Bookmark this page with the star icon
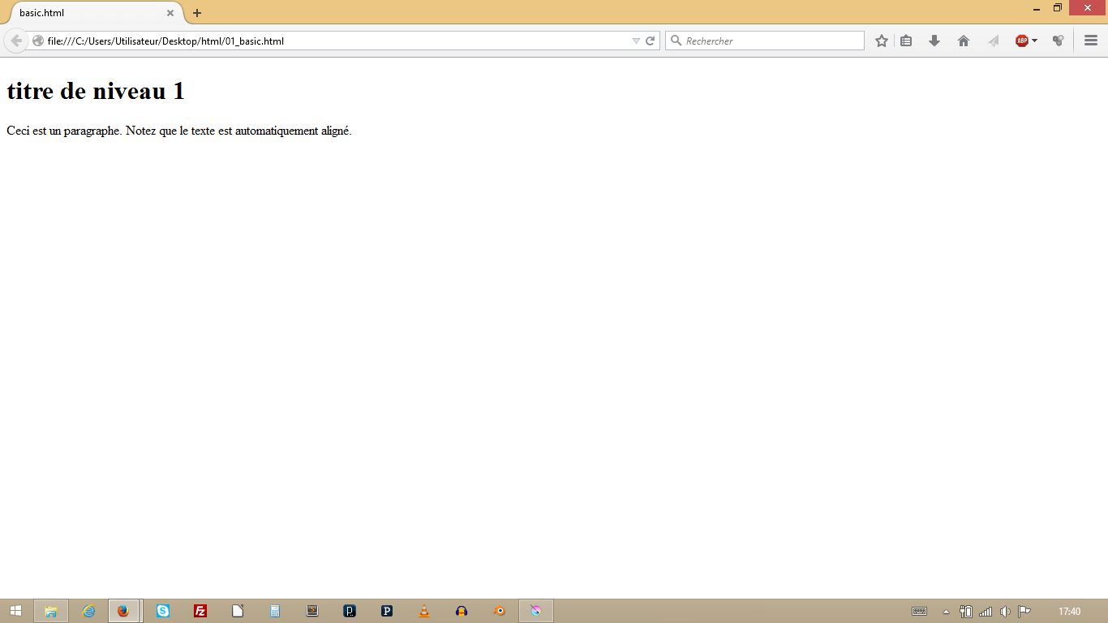 tap(882, 41)
